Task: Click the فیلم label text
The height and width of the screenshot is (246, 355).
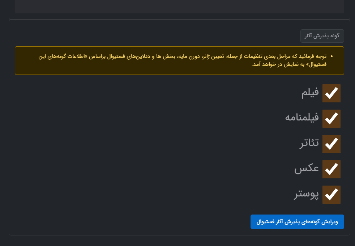Action: click(x=310, y=93)
